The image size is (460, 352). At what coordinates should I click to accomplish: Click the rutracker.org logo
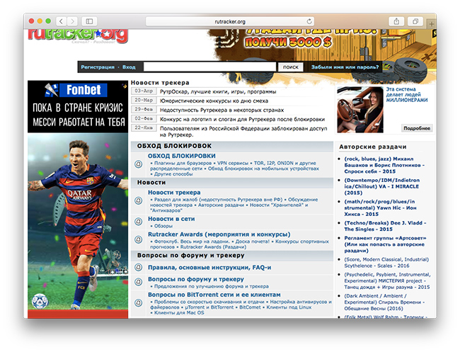pos(78,35)
